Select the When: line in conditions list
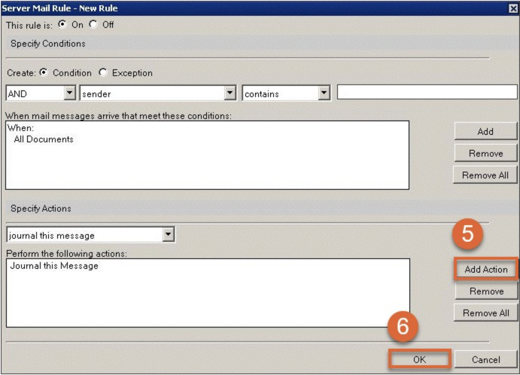The height and width of the screenshot is (375, 520). (x=21, y=128)
